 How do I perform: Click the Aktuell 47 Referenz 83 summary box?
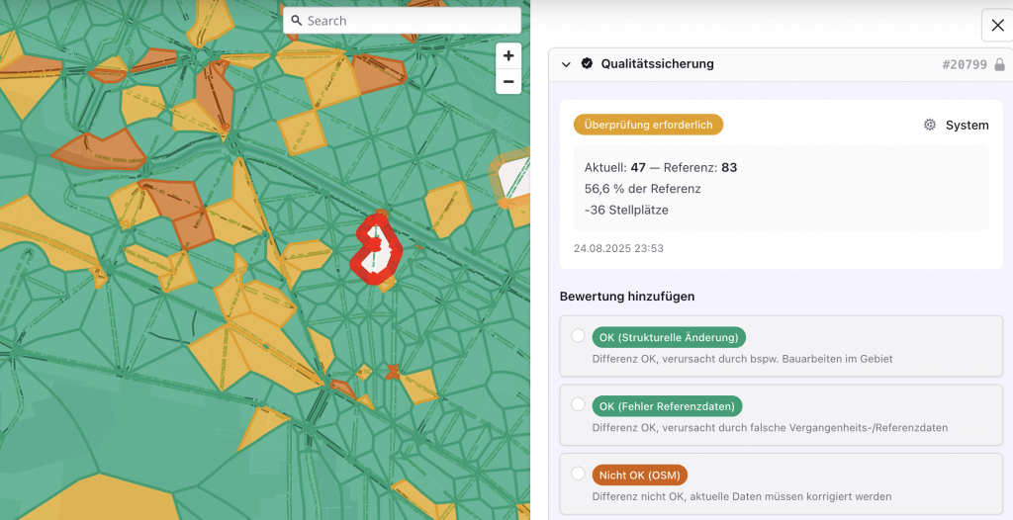pyautogui.click(x=782, y=188)
